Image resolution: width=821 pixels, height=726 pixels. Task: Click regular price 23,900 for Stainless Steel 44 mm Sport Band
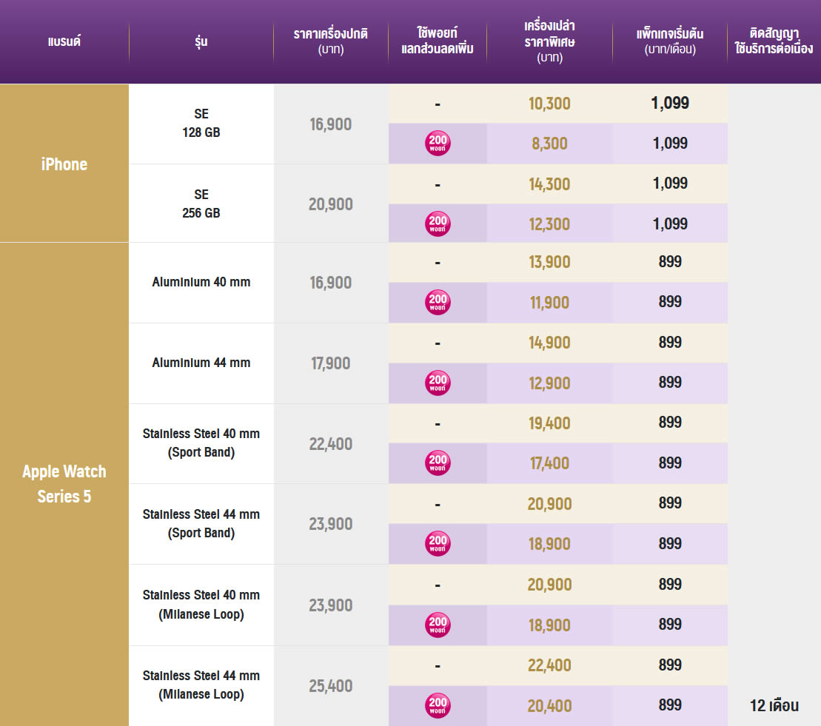click(330, 524)
